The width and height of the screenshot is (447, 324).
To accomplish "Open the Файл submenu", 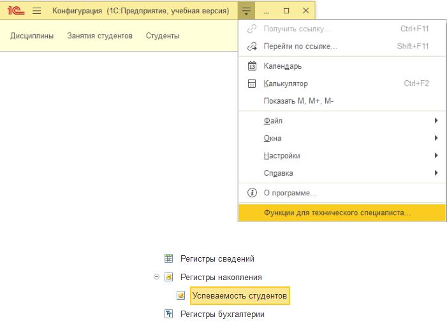I will tap(342, 120).
